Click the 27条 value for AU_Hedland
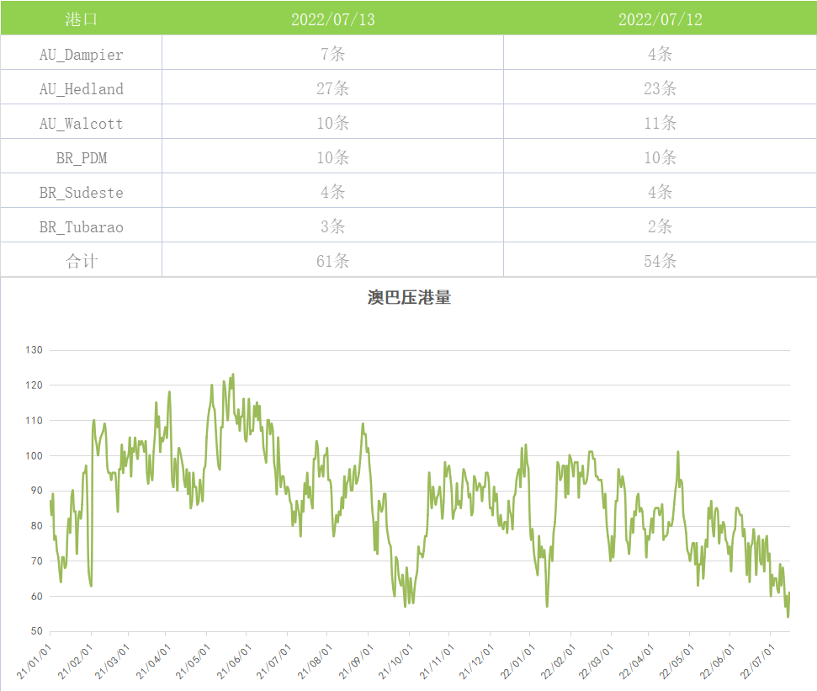Image resolution: width=817 pixels, height=691 pixels. click(x=332, y=89)
